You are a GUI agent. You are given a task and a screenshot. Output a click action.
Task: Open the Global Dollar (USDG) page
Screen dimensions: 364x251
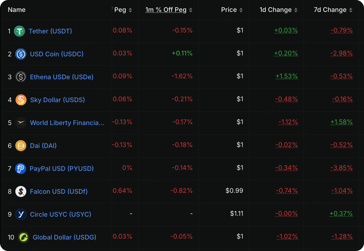point(64,237)
